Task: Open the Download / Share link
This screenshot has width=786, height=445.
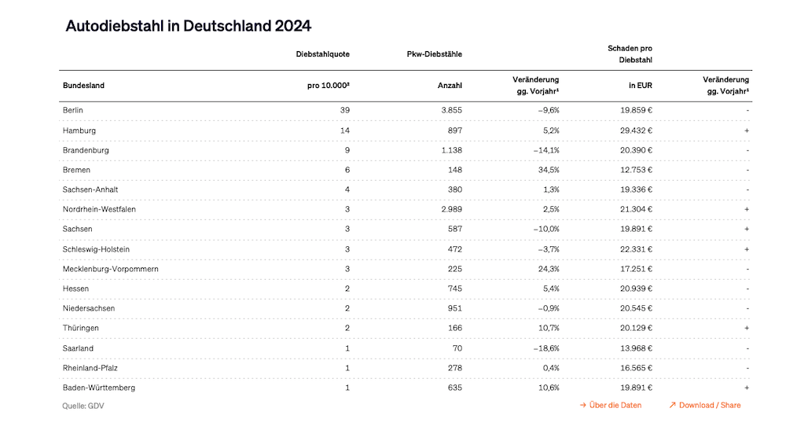Action: pos(709,406)
